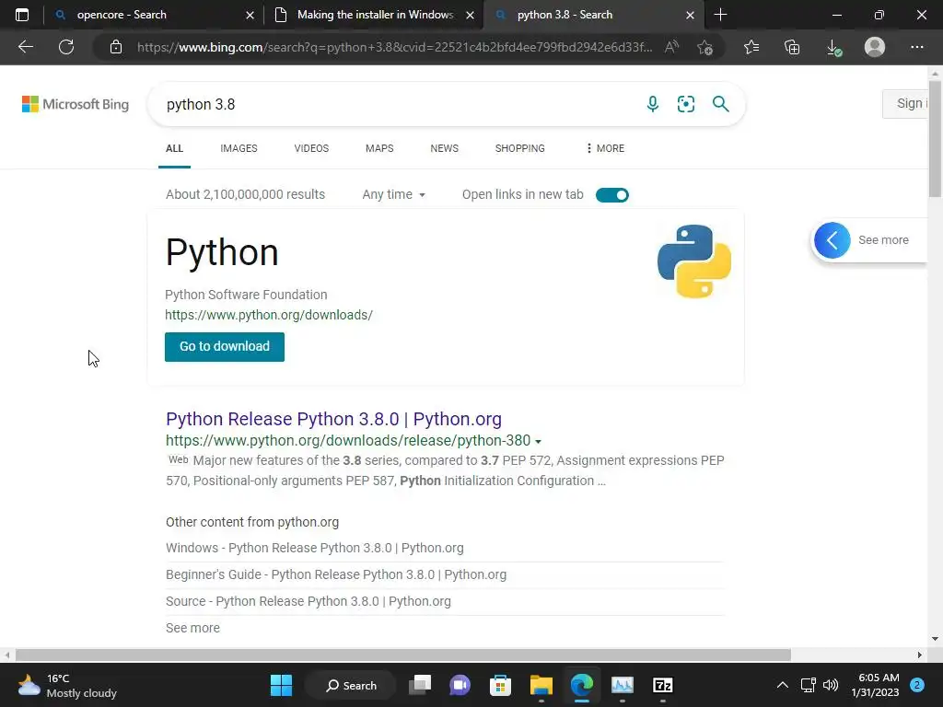Click the Go to download button
Viewport: 943px width, 707px height.
pyautogui.click(x=225, y=346)
